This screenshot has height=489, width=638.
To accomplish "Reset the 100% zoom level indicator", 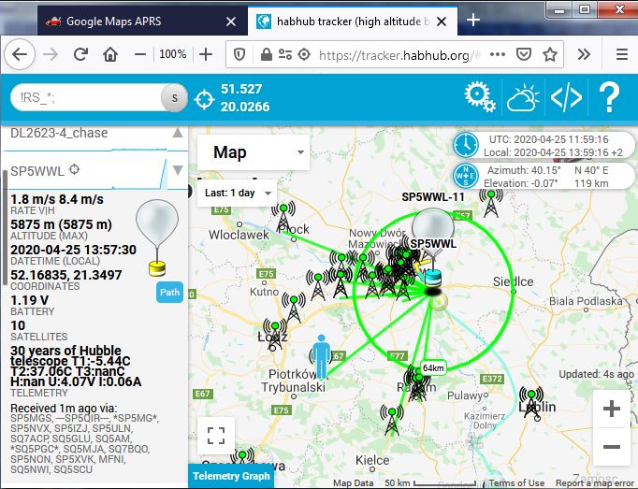I will point(172,54).
